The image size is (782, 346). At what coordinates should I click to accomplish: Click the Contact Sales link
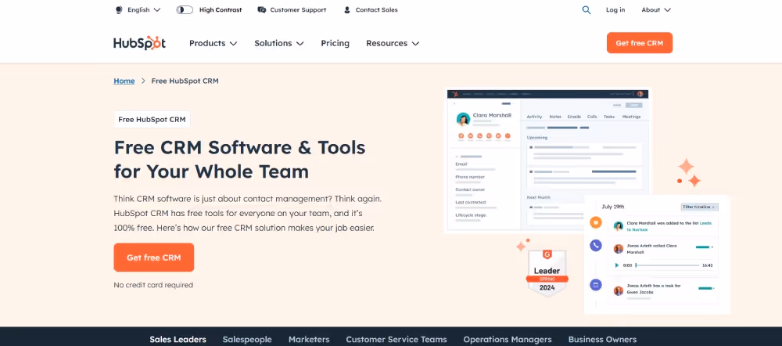(377, 9)
